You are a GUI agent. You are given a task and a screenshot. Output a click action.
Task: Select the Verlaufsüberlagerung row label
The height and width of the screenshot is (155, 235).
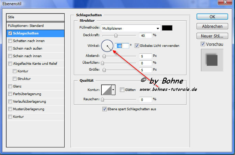click(x=30, y=102)
